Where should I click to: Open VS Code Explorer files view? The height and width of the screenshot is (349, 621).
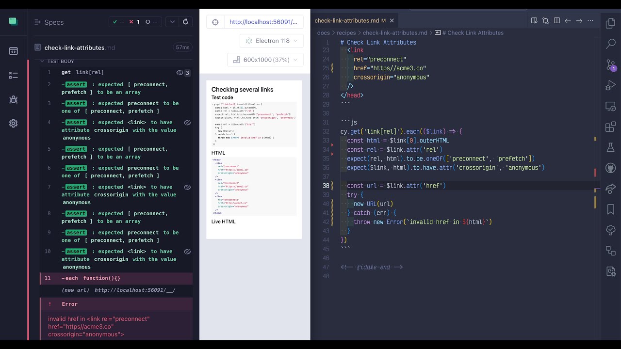coord(611,23)
